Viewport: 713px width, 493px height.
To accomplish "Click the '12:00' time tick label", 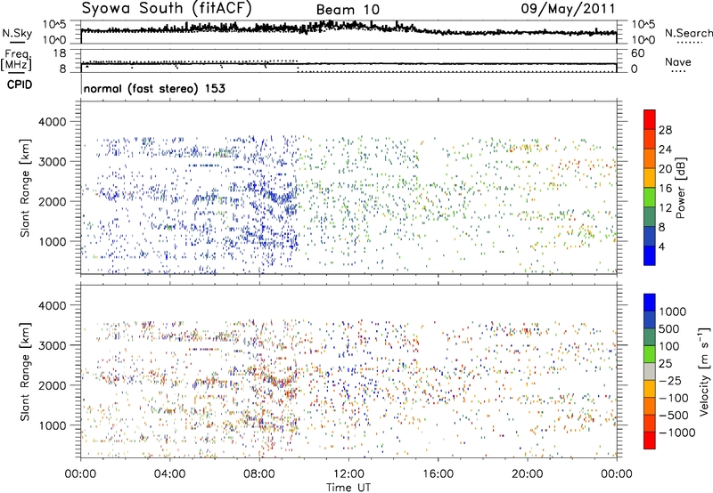I will point(348,474).
